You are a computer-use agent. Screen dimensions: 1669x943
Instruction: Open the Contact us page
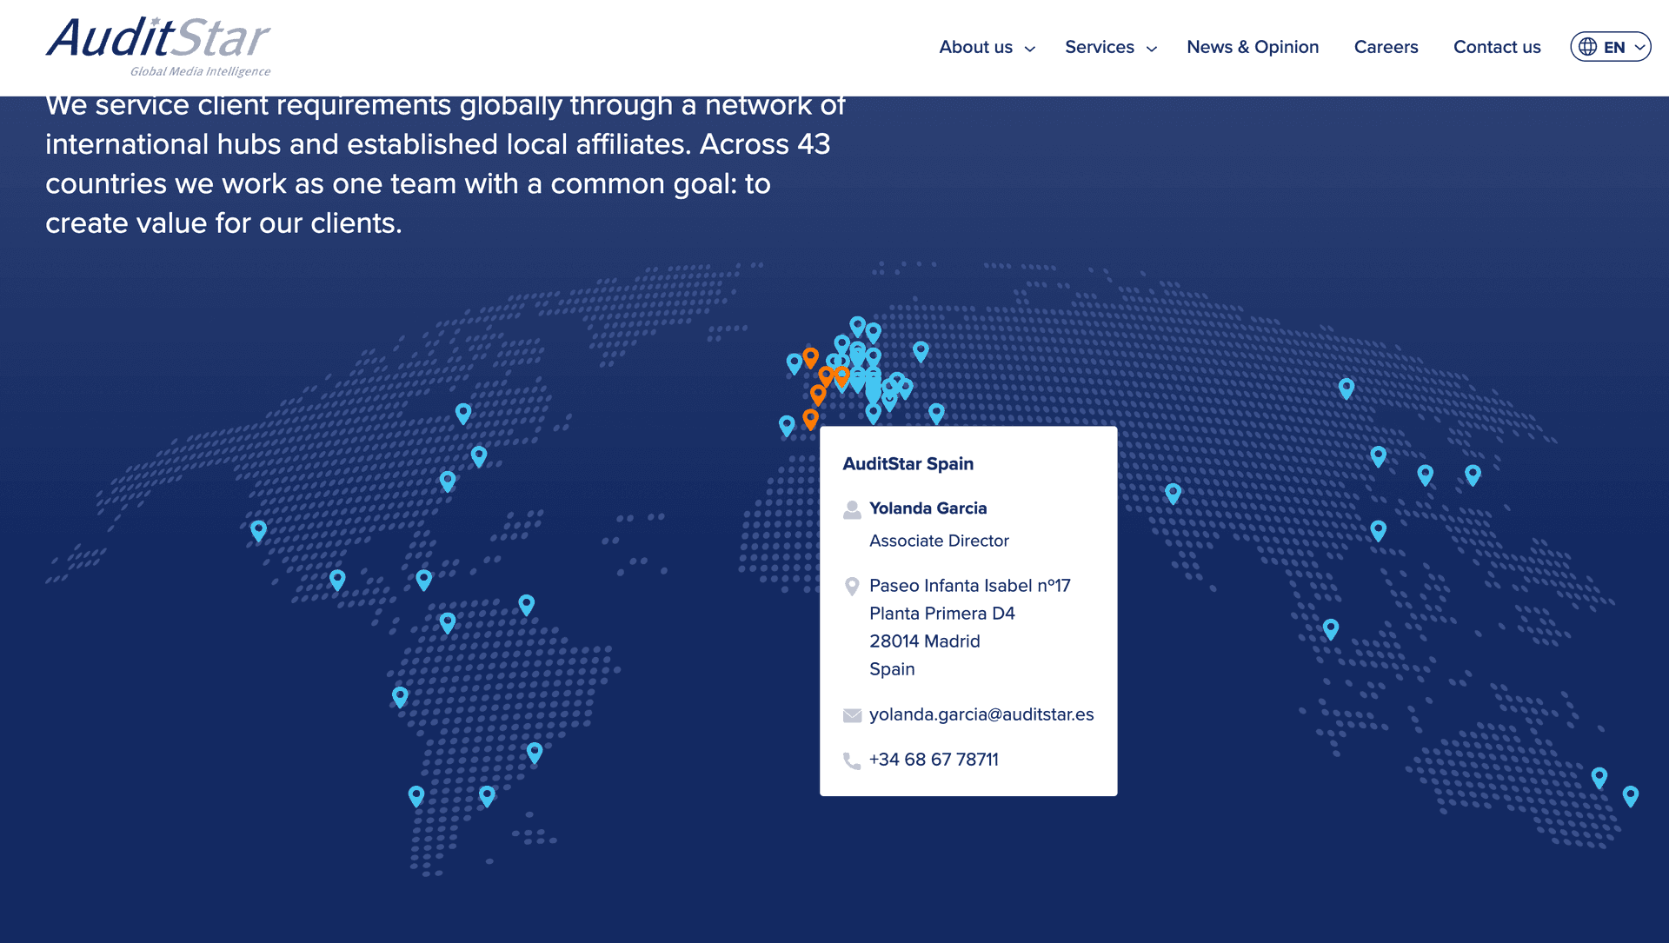coord(1497,47)
